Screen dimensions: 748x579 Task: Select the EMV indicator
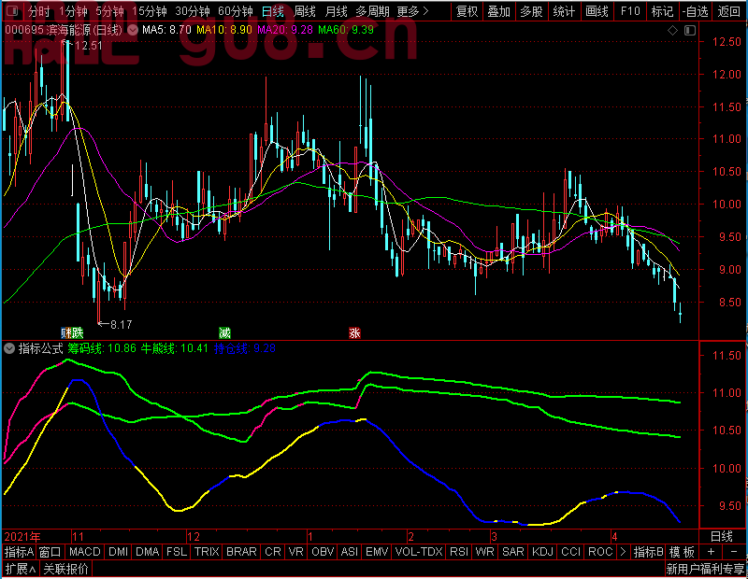[377, 552]
